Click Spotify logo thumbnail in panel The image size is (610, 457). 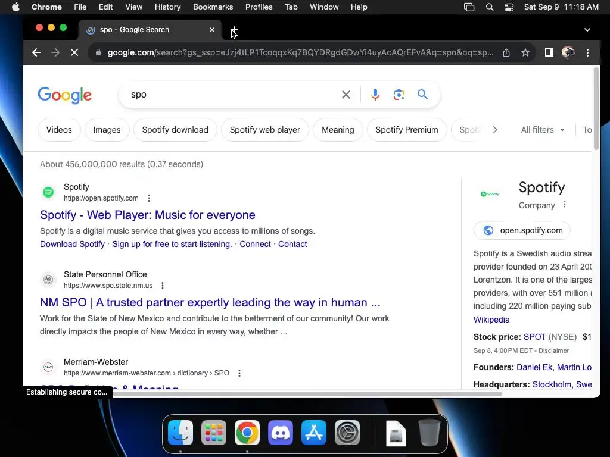[490, 194]
